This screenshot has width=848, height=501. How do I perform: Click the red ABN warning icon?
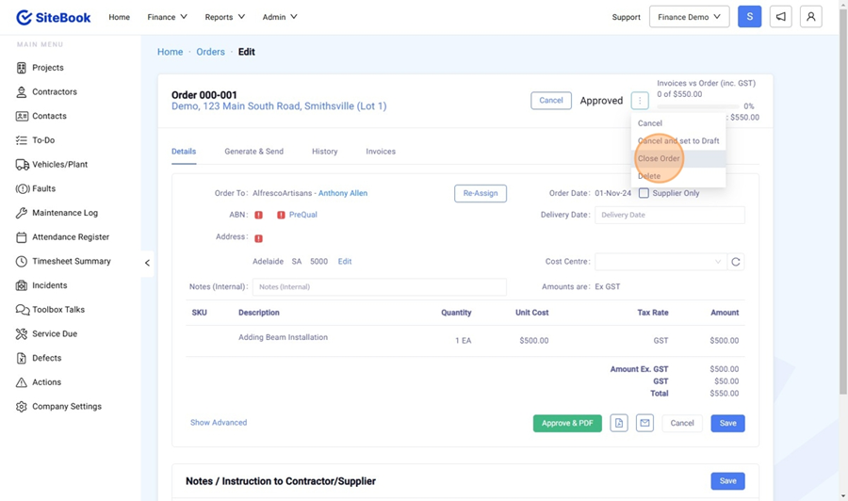coord(258,215)
